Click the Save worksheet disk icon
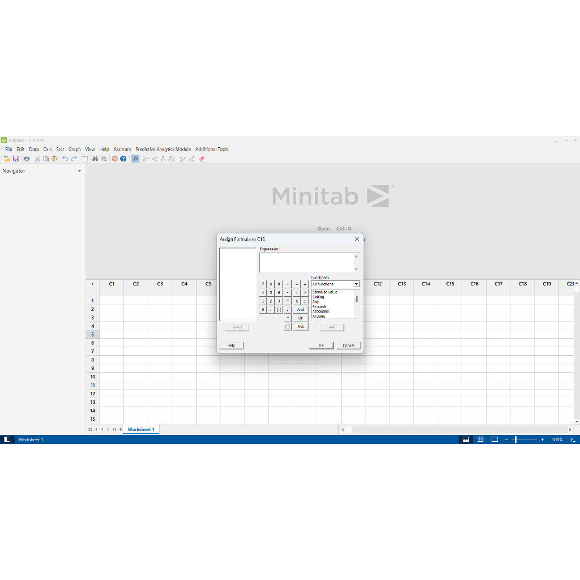 [x=16, y=159]
